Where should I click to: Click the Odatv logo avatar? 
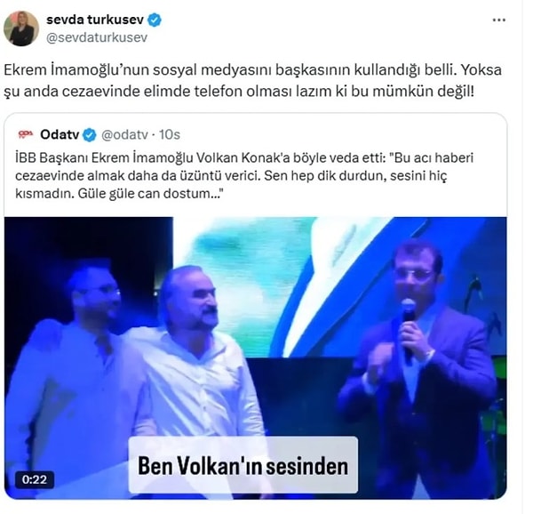26,134
